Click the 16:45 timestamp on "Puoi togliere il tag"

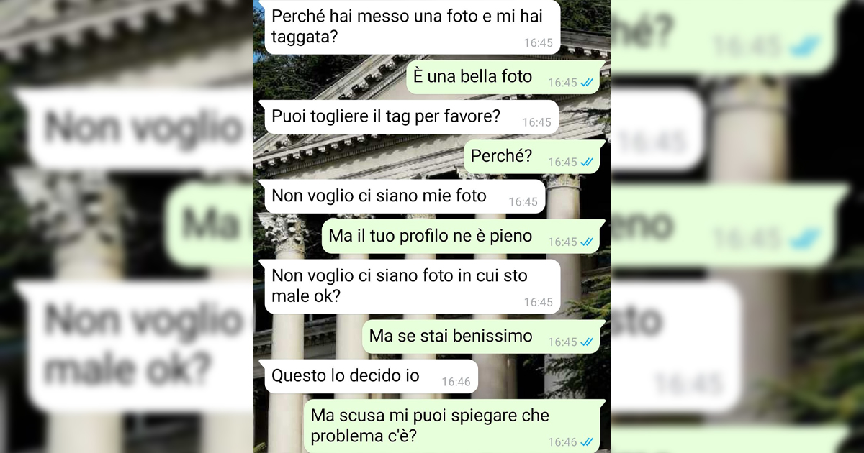point(536,123)
